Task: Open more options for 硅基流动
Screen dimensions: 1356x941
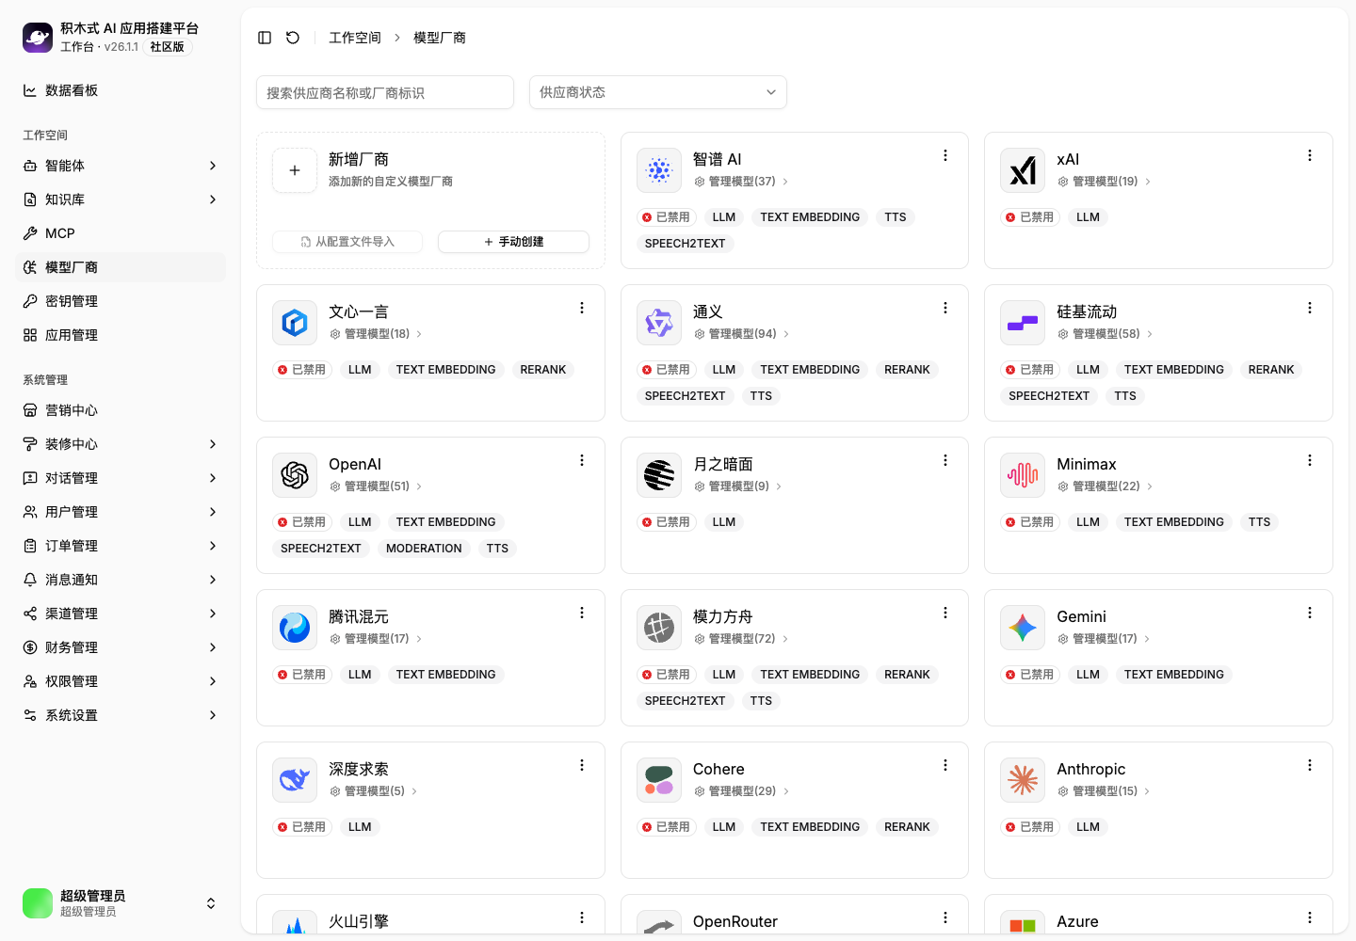Action: 1310,308
